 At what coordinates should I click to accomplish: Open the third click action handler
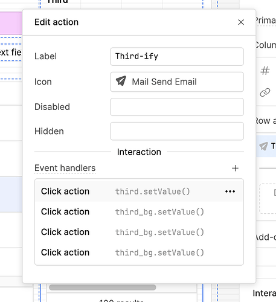(139, 232)
